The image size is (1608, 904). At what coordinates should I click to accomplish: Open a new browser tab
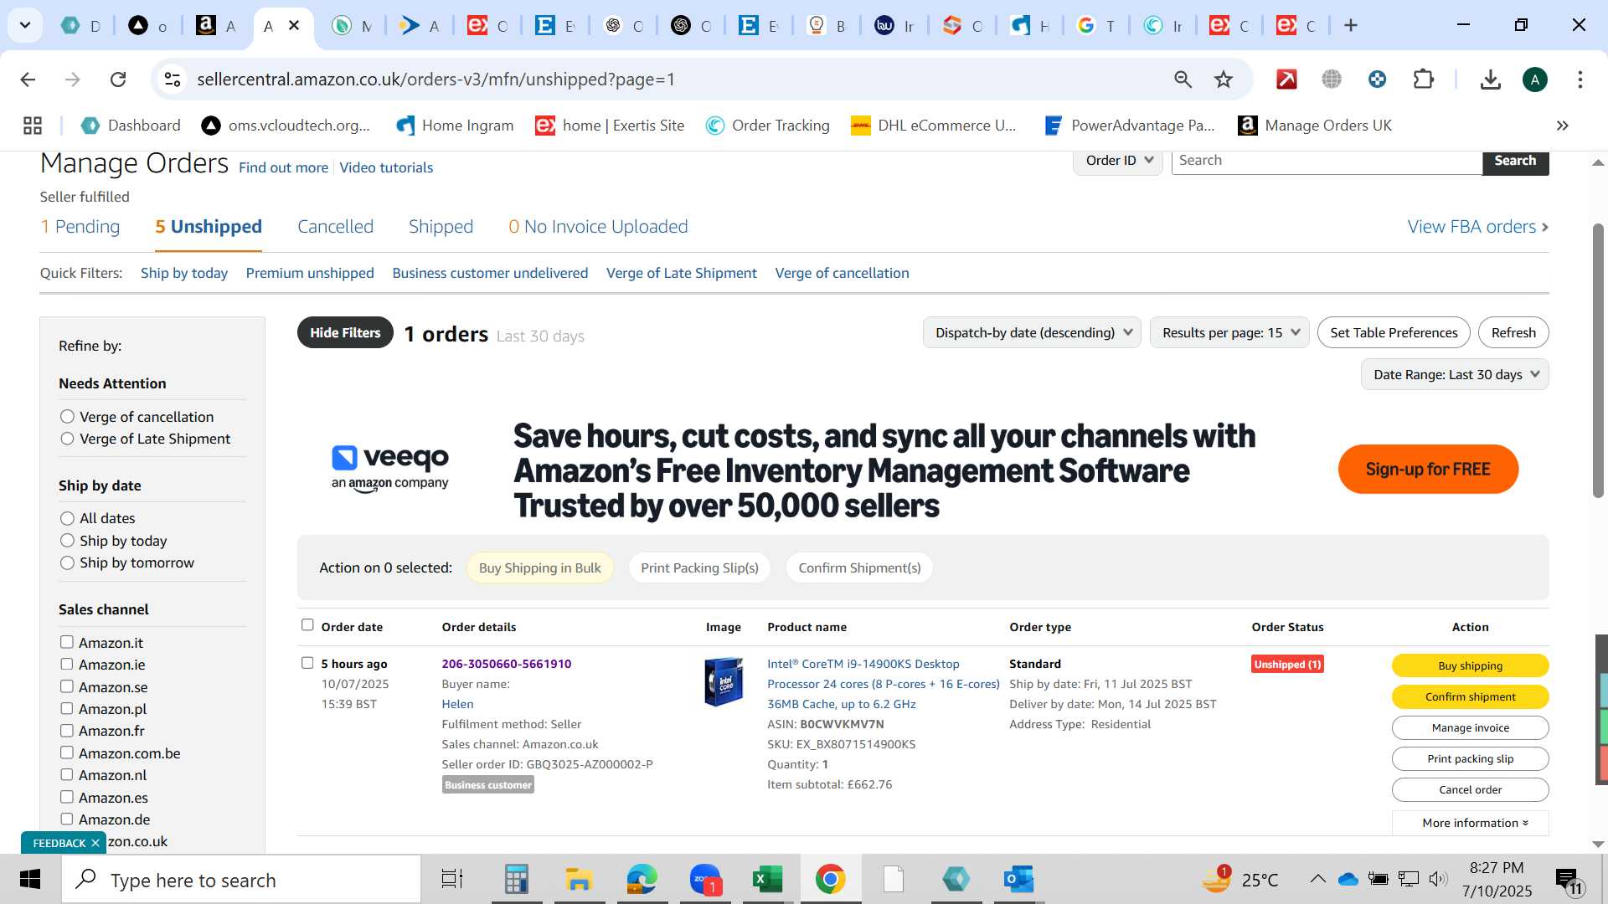[1350, 26]
